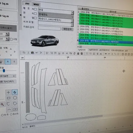The image size is (133, 133).
Task: Click the 패턴검색 button
Action: click(67, 29)
